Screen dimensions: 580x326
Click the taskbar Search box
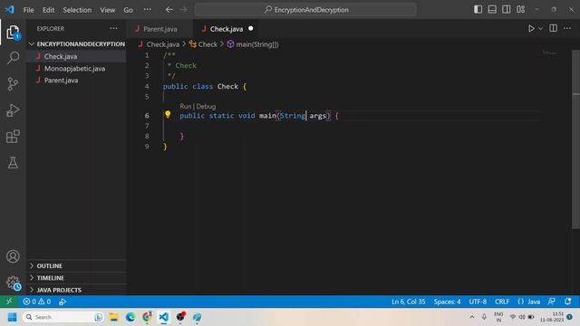click(x=63, y=317)
